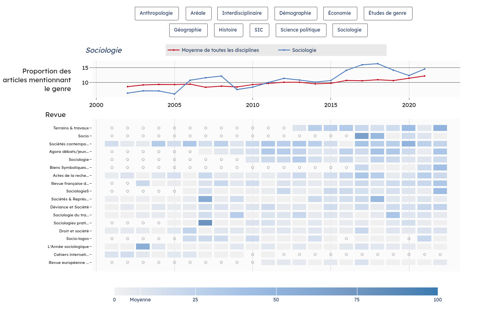Click the Économie discipline button
The width and height of the screenshot is (483, 311).
339,13
